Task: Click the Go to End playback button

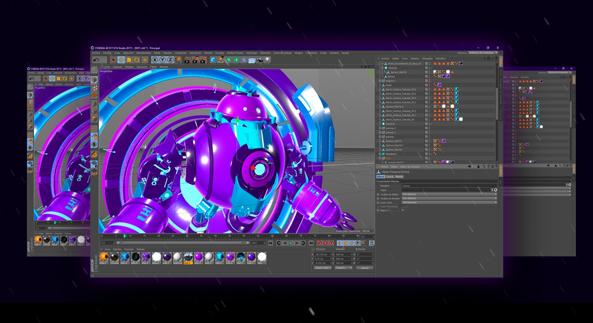Action: click(x=311, y=243)
